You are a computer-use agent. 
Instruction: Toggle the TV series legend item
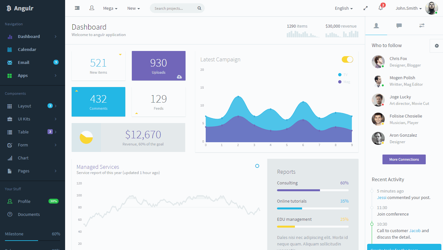343,75
